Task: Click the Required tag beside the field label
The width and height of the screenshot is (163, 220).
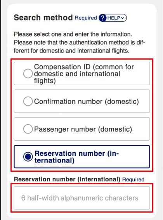Action: [133, 180]
